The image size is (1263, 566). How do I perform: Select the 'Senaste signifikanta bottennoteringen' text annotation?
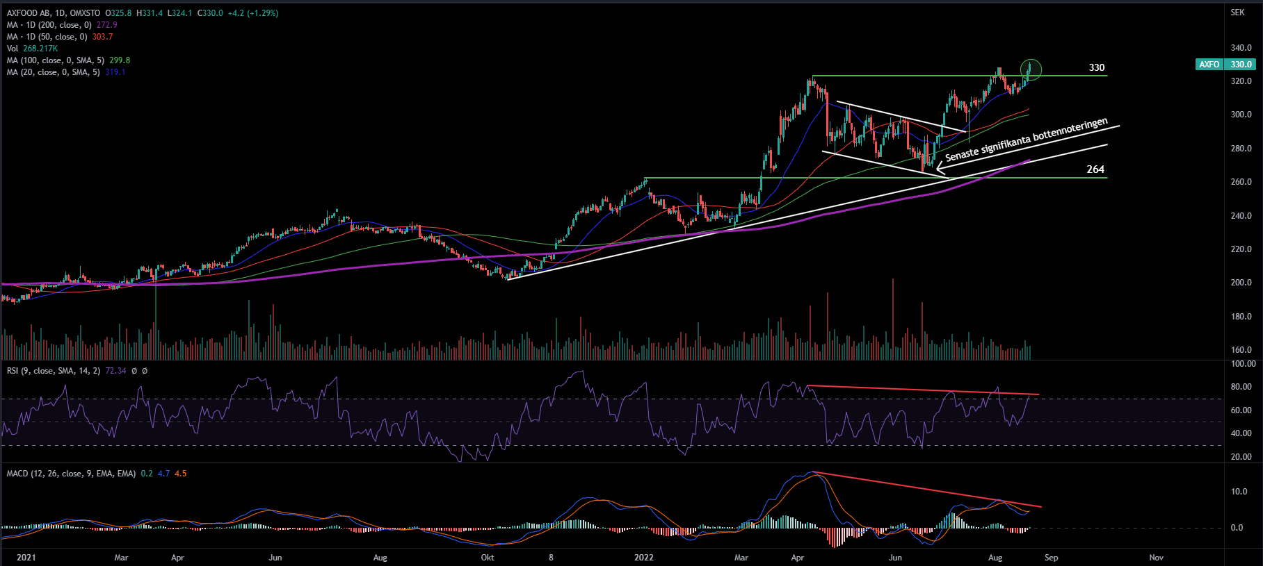[1026, 140]
